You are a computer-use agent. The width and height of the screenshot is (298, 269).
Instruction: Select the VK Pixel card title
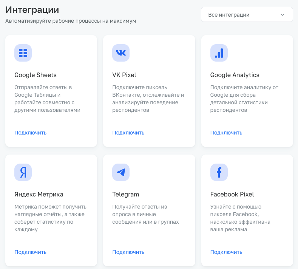pyautogui.click(x=124, y=75)
